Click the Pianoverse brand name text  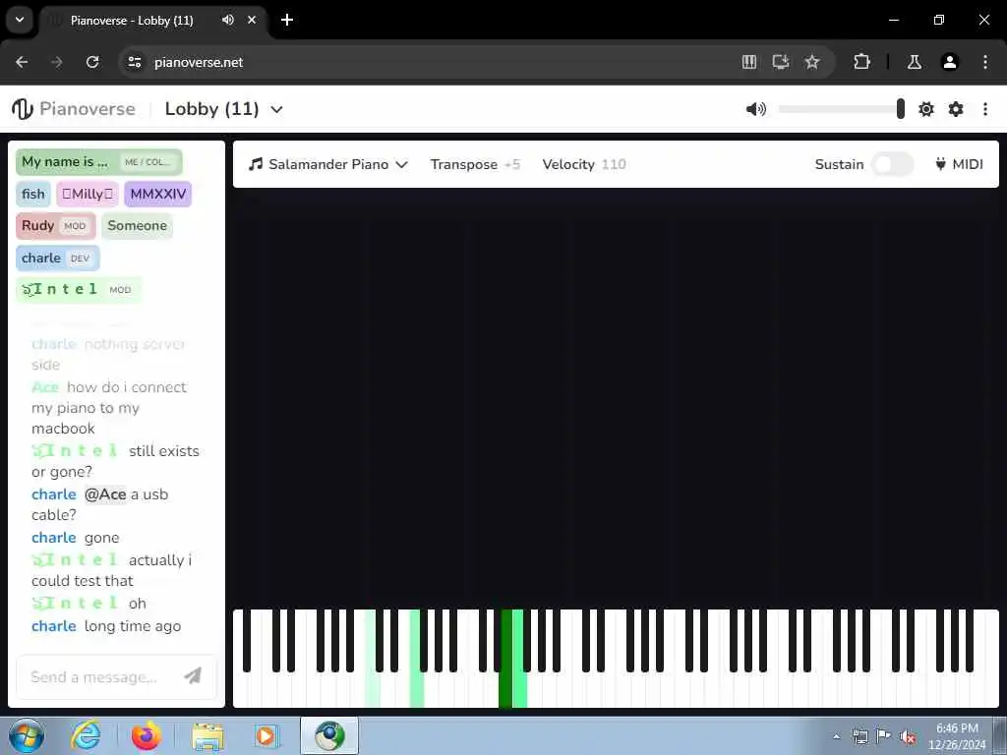coord(88,109)
